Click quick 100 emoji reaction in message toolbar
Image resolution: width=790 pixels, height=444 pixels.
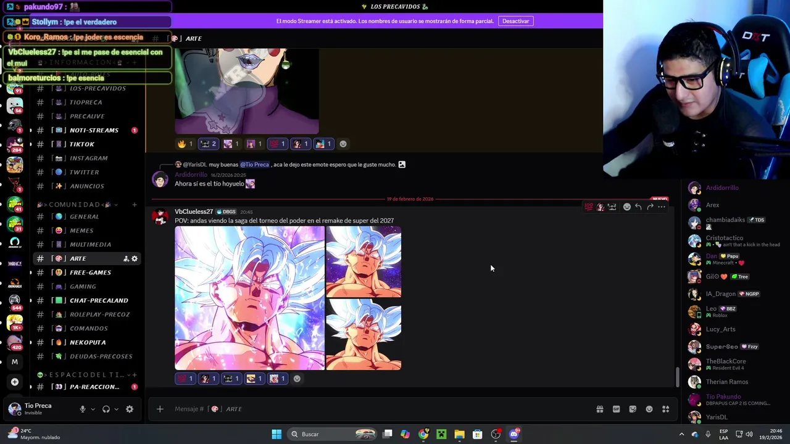point(589,207)
